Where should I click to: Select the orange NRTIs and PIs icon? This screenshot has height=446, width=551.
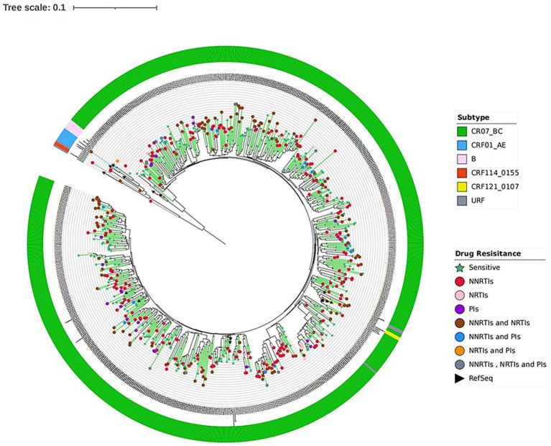click(460, 350)
